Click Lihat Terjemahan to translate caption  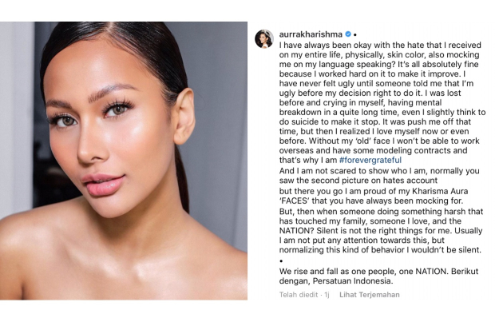pyautogui.click(x=370, y=295)
